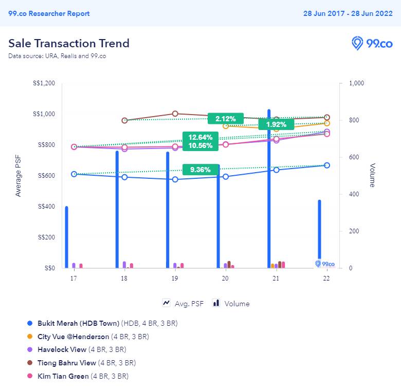This screenshot has height=390, width=401.
Task: Click the Bukit Merah data point at year 17
Action: pyautogui.click(x=74, y=174)
